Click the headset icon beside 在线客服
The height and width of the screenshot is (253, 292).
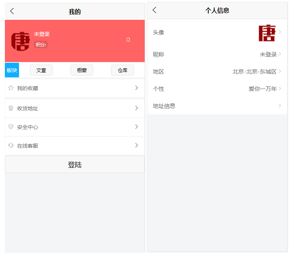coord(11,145)
